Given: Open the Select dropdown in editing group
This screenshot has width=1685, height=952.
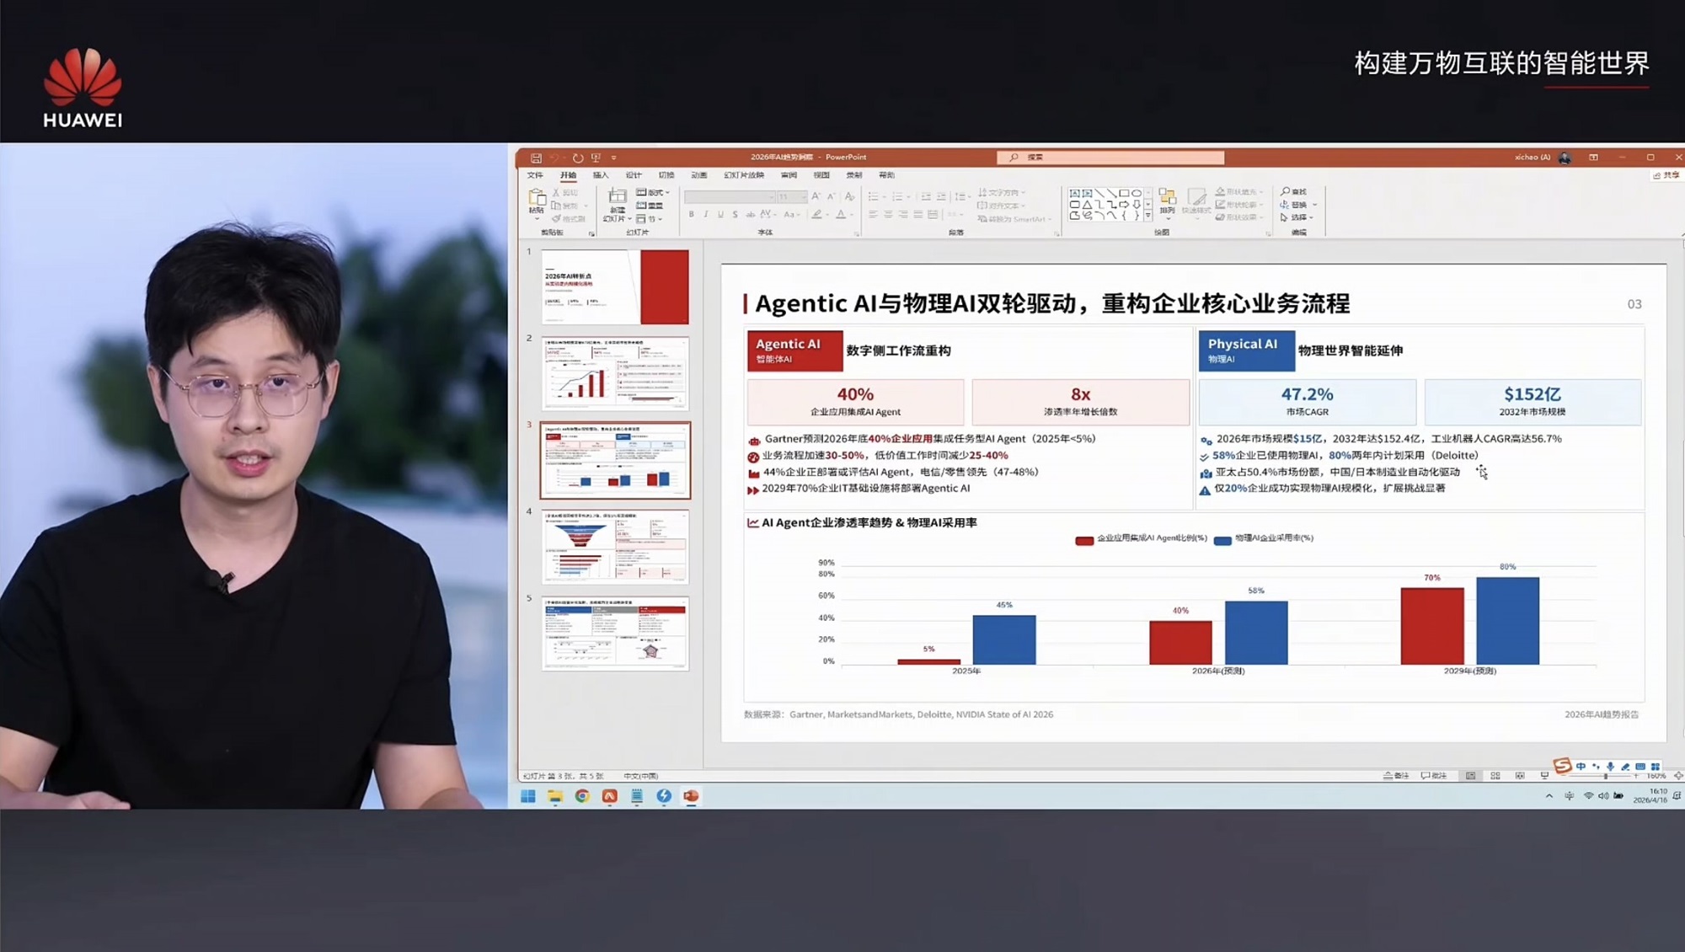Looking at the screenshot, I should [1297, 217].
